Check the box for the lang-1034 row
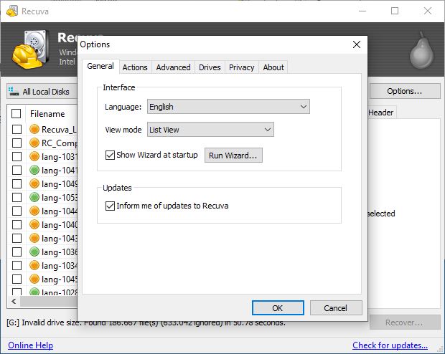445x354 pixels. pyautogui.click(x=17, y=265)
